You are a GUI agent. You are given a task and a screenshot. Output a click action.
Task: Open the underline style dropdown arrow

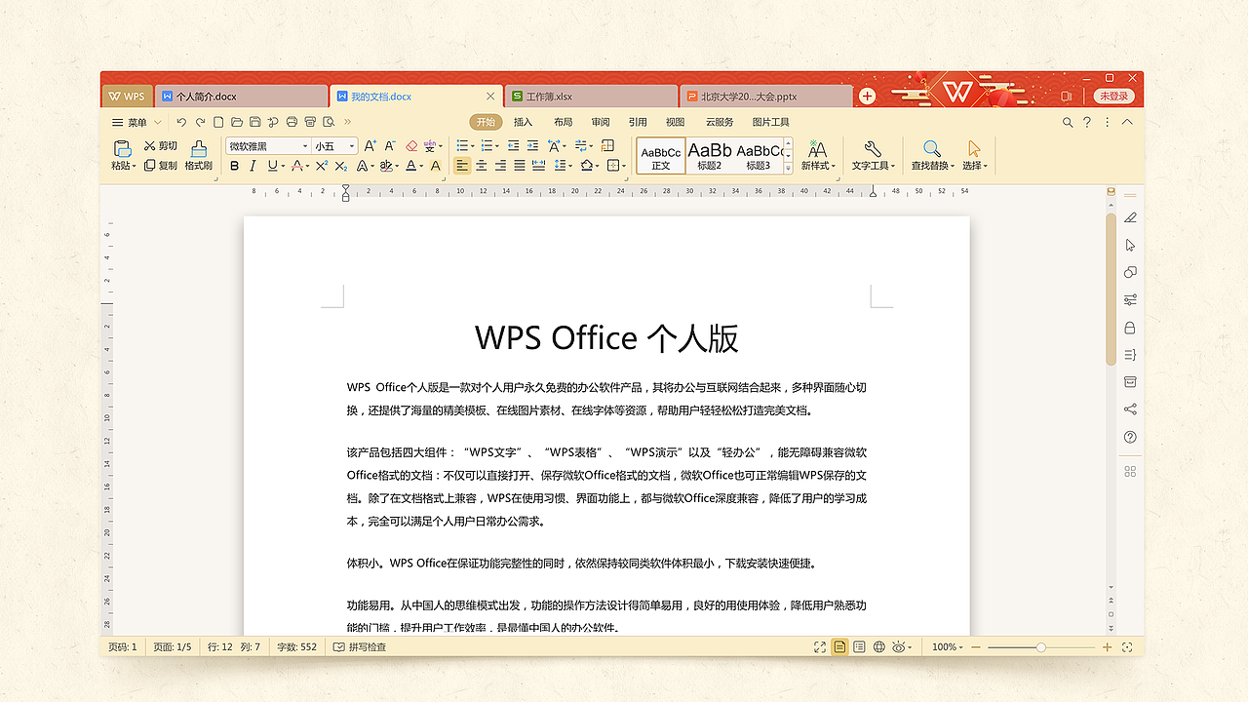coord(283,167)
